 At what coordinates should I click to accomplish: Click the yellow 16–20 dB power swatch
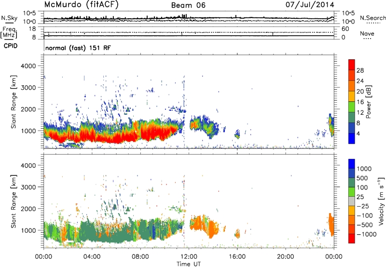352,96
